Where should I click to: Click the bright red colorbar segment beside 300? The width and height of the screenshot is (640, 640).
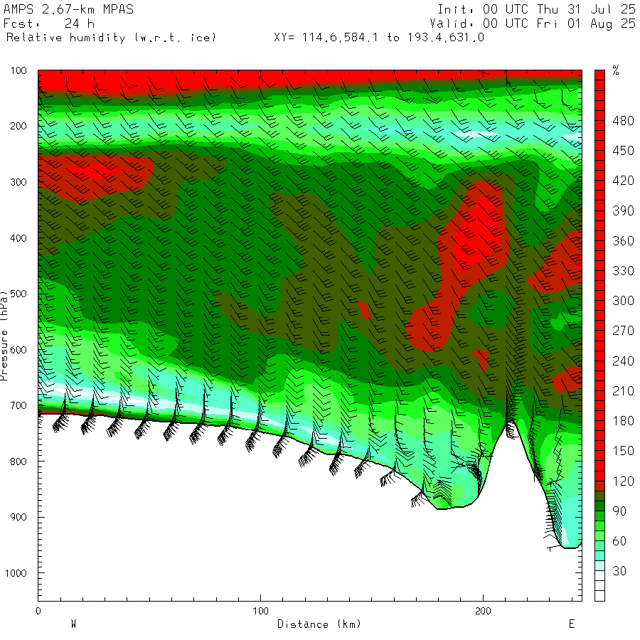coord(599,296)
